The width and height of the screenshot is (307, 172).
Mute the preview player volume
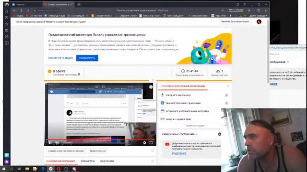pos(57,143)
